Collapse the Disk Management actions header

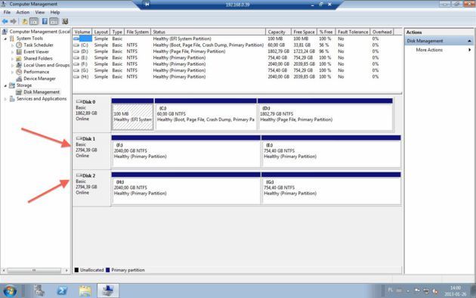click(x=469, y=41)
